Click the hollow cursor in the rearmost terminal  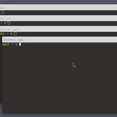point(3,12)
